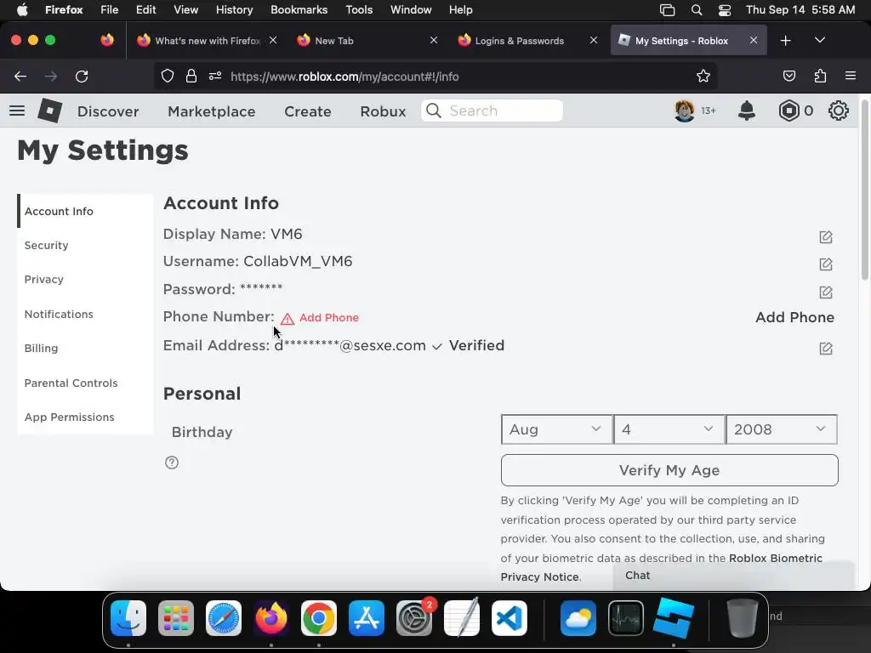Open a new browser tab with plus

point(785,41)
